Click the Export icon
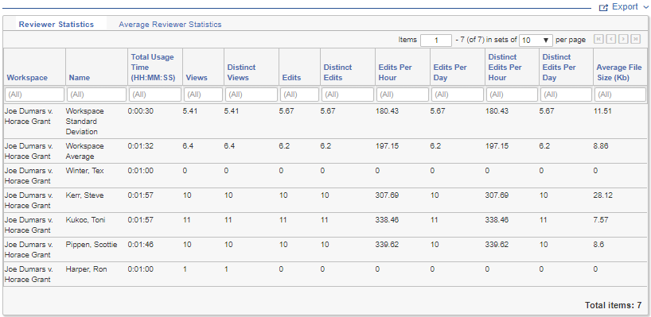This screenshot has width=651, height=317. [x=603, y=7]
